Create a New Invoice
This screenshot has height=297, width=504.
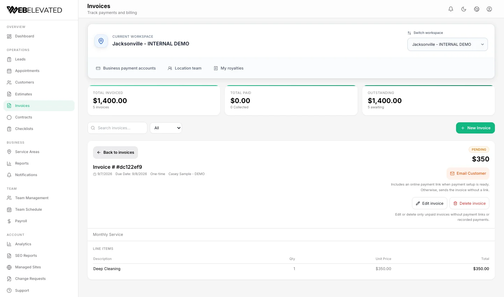[x=475, y=128]
